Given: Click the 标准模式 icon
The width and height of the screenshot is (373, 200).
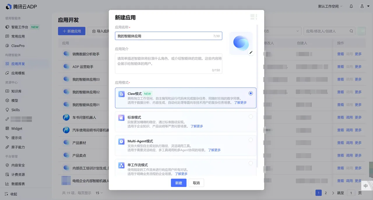Looking at the screenshot, I should (x=121, y=118).
